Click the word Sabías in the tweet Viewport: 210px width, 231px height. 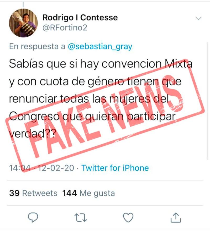point(26,63)
